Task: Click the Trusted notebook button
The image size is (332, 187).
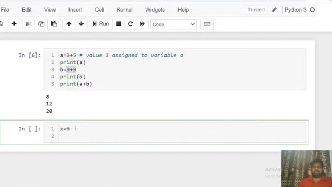Action: (256, 10)
